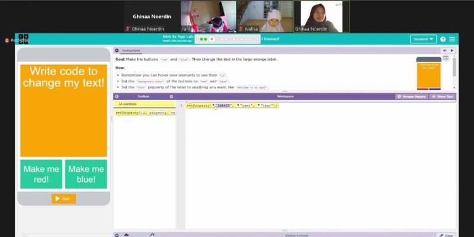The image size is (474, 237).
Task: Click the current level 4 progress bubble
Action: point(212,39)
